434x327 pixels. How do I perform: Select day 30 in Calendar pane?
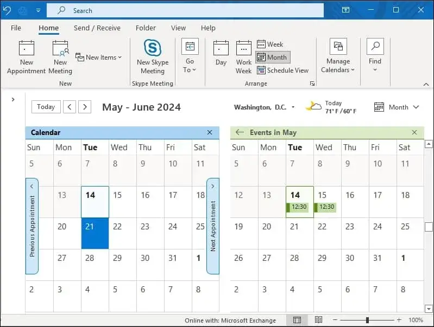pyautogui.click(x=150, y=265)
